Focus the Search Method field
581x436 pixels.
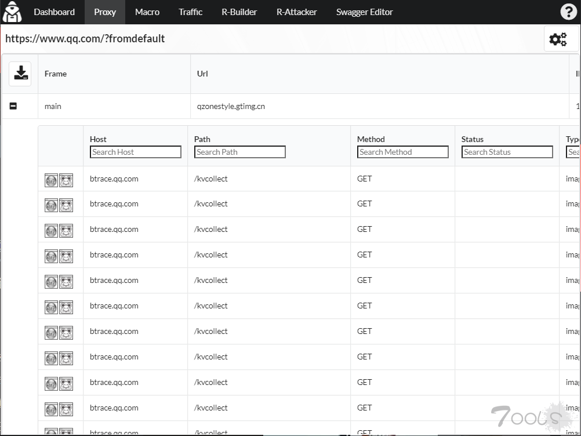click(403, 152)
